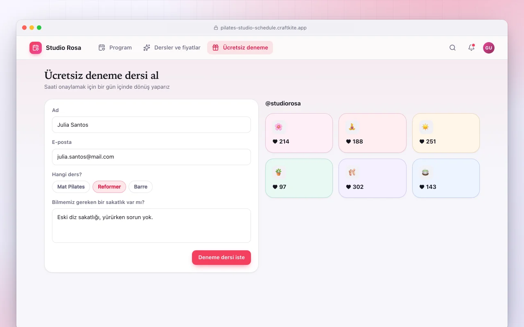Click the "Ad" field label
The width and height of the screenshot is (524, 327).
[x=55, y=110]
